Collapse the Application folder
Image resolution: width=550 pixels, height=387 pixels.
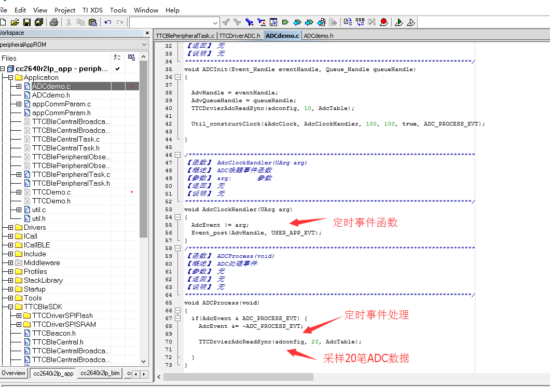coord(10,77)
